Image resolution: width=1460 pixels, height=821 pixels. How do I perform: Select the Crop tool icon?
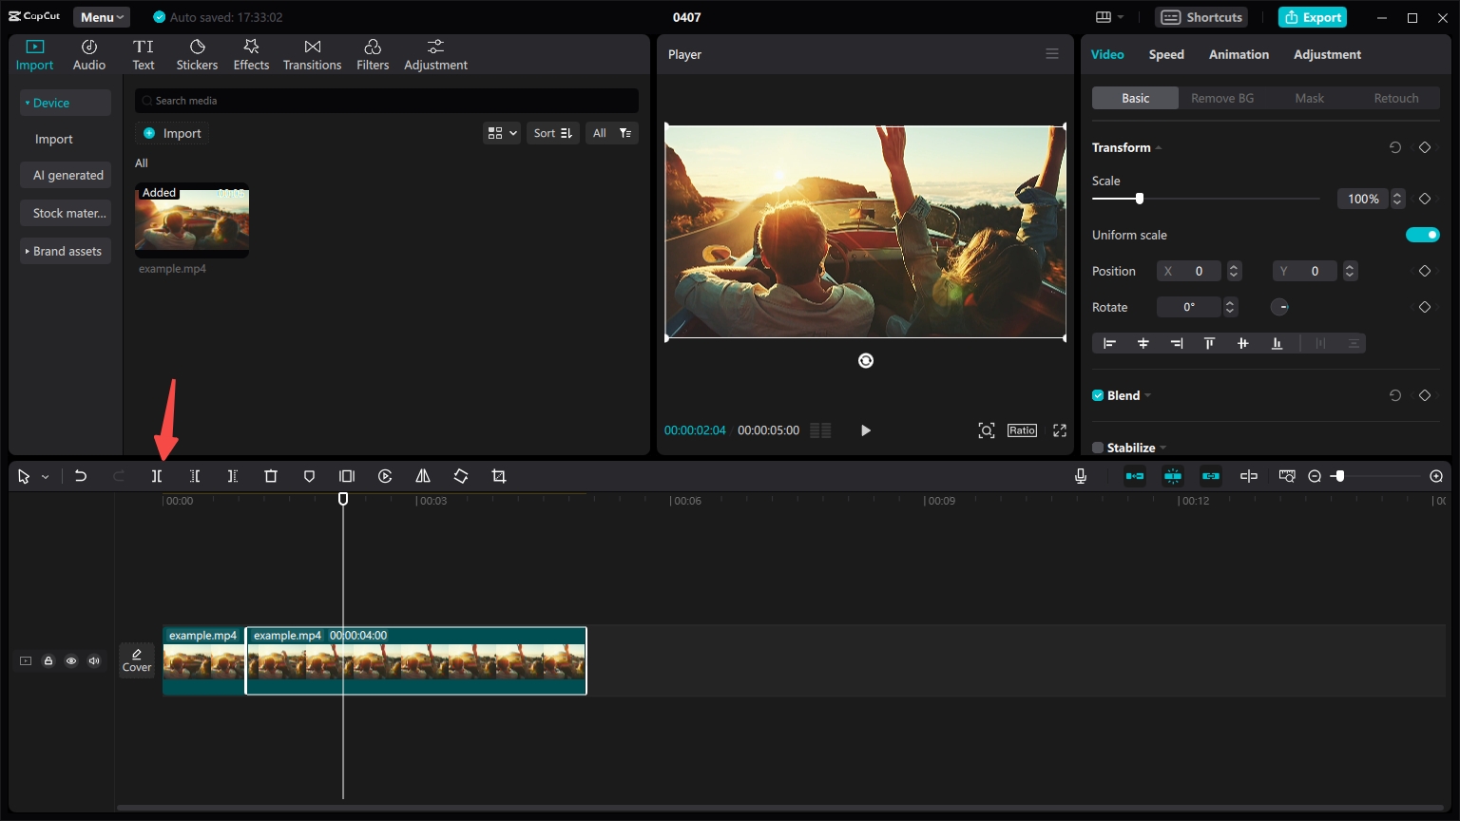499,476
